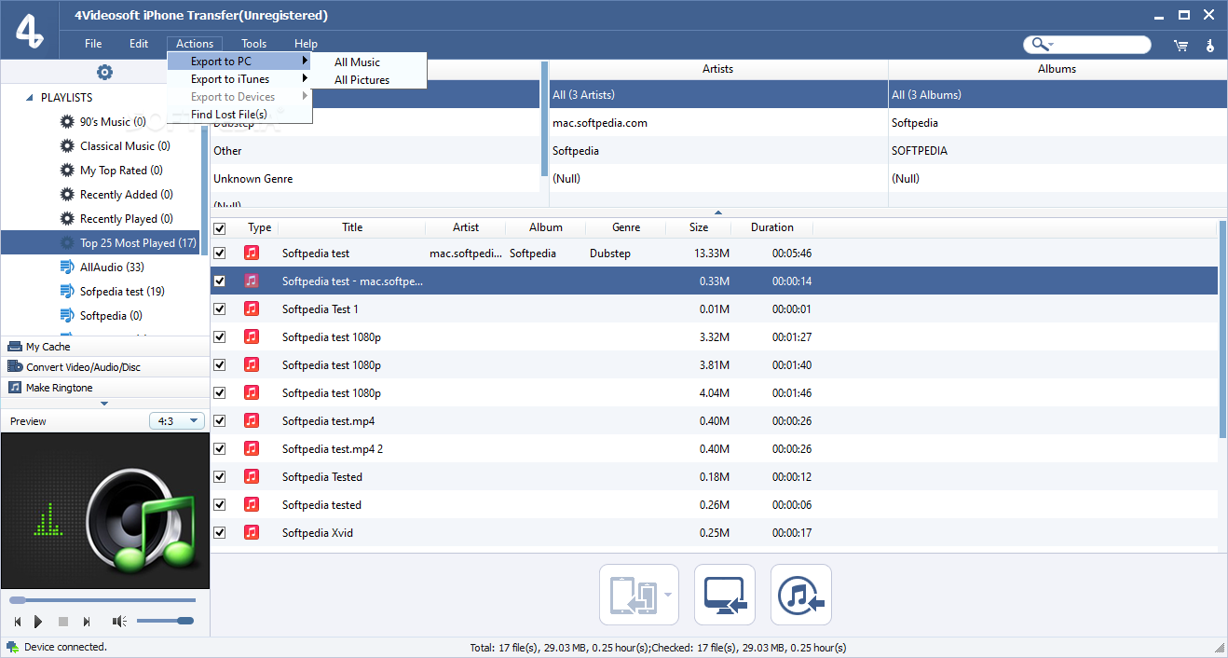Image resolution: width=1228 pixels, height=658 pixels.
Task: Click the AllAudio playlist icon
Action: click(67, 267)
